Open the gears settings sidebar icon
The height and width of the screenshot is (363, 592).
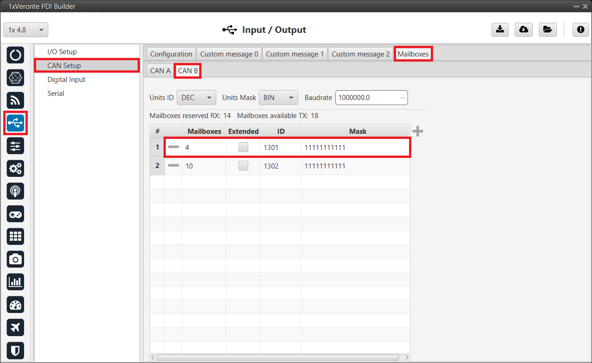pos(15,169)
